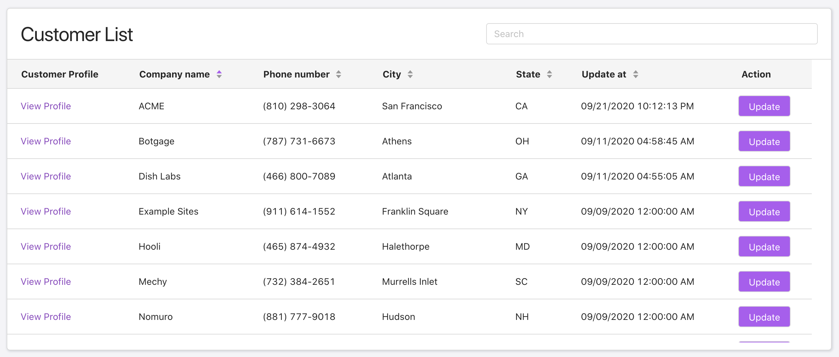The width and height of the screenshot is (839, 357).
Task: Click Update in Dish Labs row
Action: (x=764, y=177)
